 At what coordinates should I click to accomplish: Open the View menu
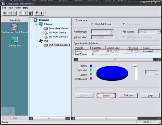[x=18, y=8]
